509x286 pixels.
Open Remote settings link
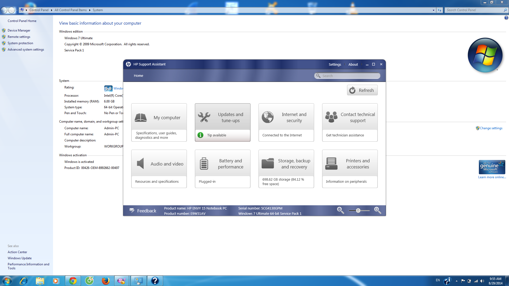pos(19,37)
